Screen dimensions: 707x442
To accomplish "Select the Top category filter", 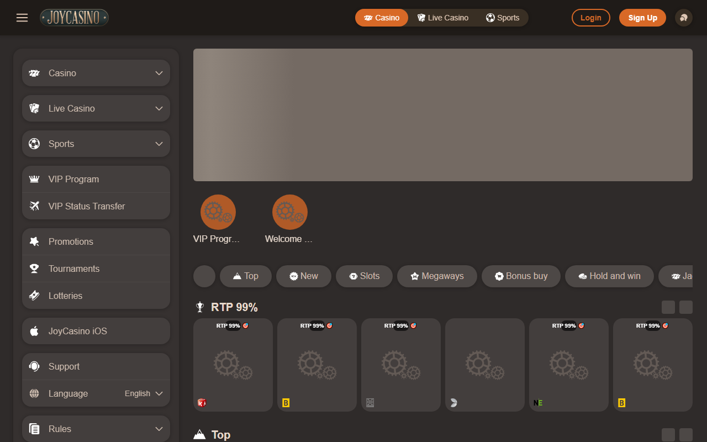I will point(246,276).
